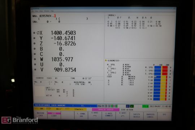This screenshot has width=195, height=130.
Task: Toggle the WORK LIGHT softkey
Action: 54,114
